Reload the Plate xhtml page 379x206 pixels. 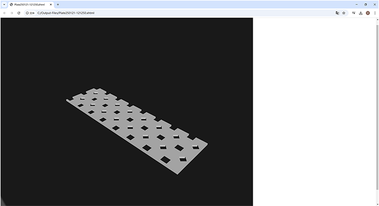[19, 13]
